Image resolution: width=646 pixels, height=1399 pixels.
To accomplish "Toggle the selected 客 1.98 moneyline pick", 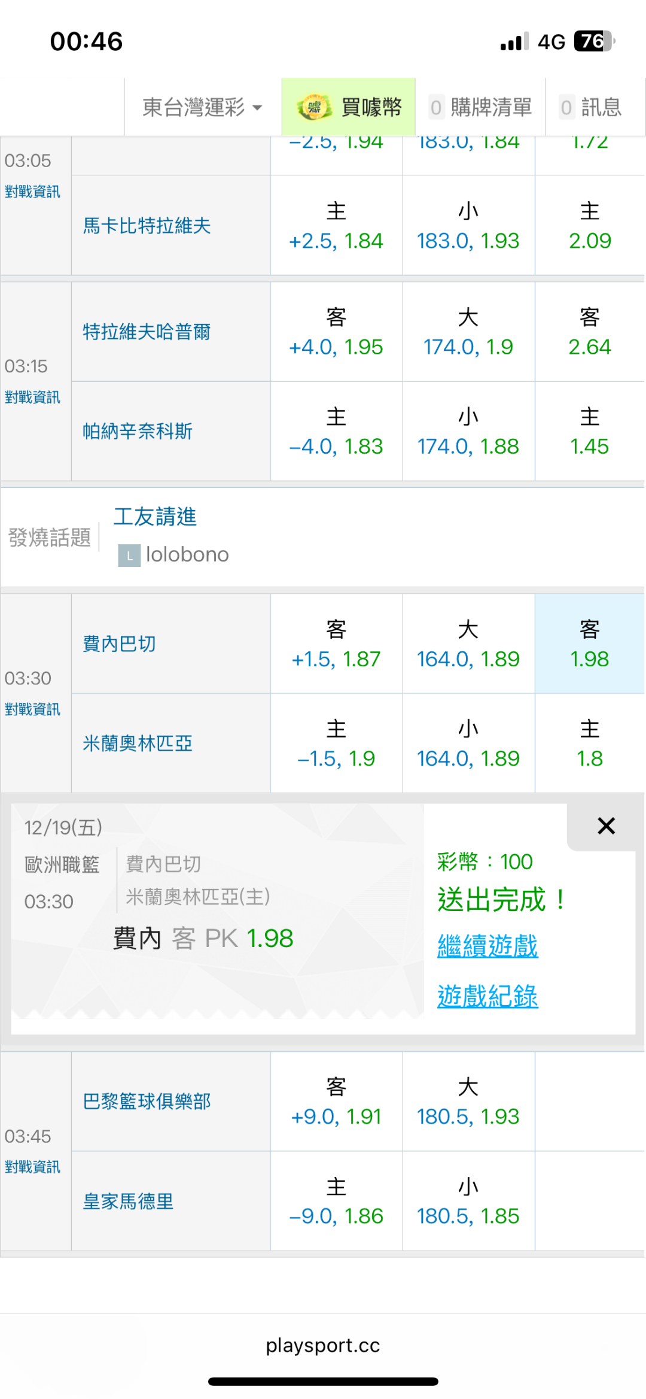I will [589, 644].
